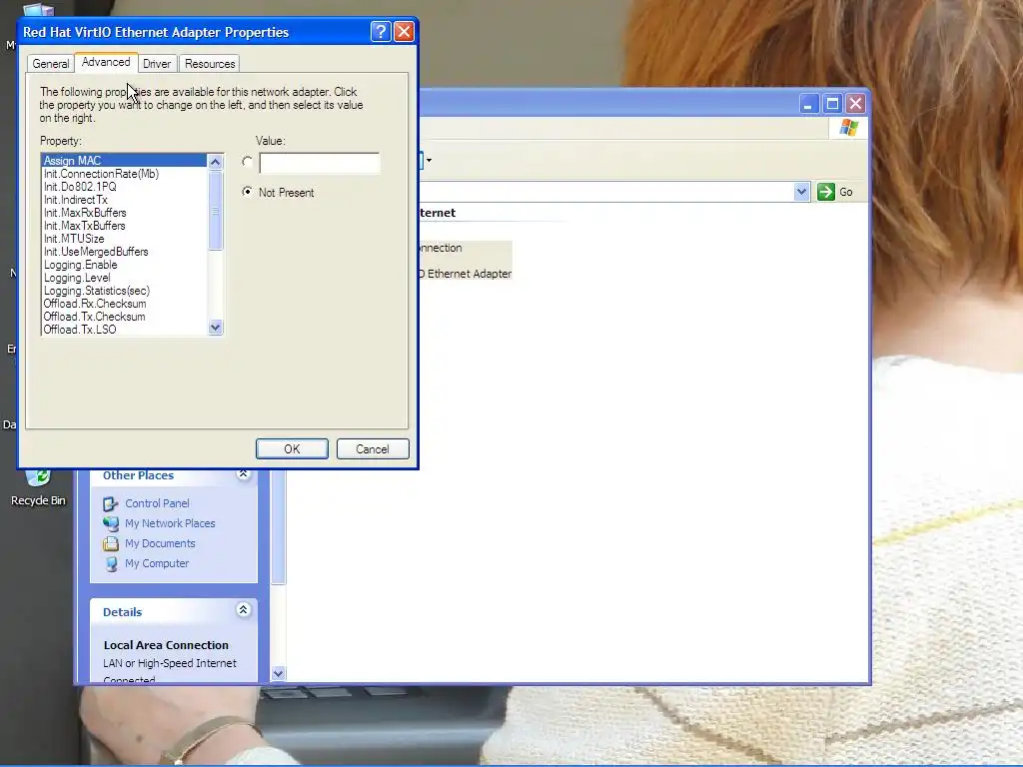The image size is (1023, 767).
Task: Open the Recycle Bin desktop icon
Action: (39, 487)
